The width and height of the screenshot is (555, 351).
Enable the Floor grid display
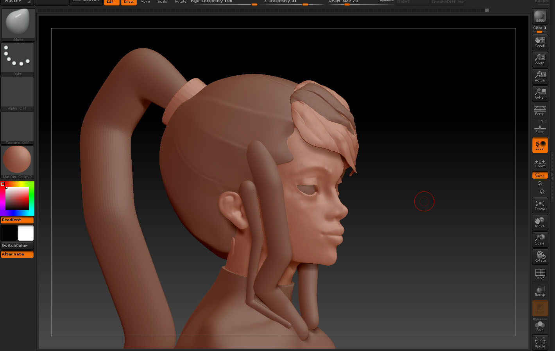tap(540, 128)
